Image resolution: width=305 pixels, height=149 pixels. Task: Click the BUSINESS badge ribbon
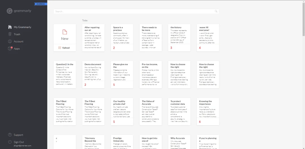point(41,4)
